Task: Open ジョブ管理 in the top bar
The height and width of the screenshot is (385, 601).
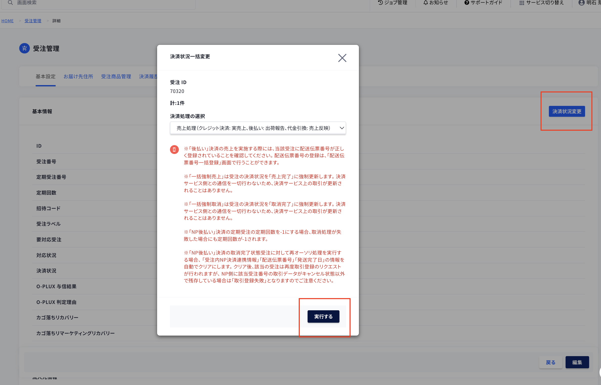Action: [393, 3]
